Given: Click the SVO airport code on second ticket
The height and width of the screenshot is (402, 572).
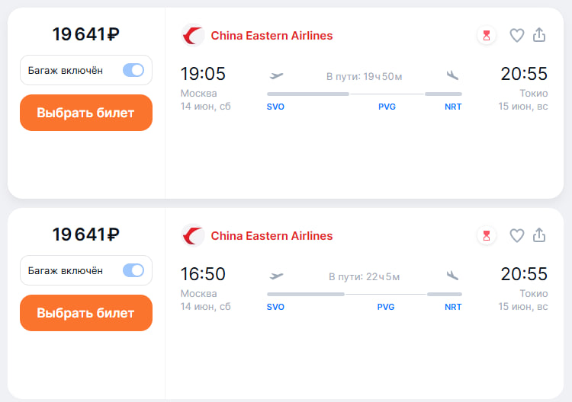Looking at the screenshot, I should tap(275, 307).
